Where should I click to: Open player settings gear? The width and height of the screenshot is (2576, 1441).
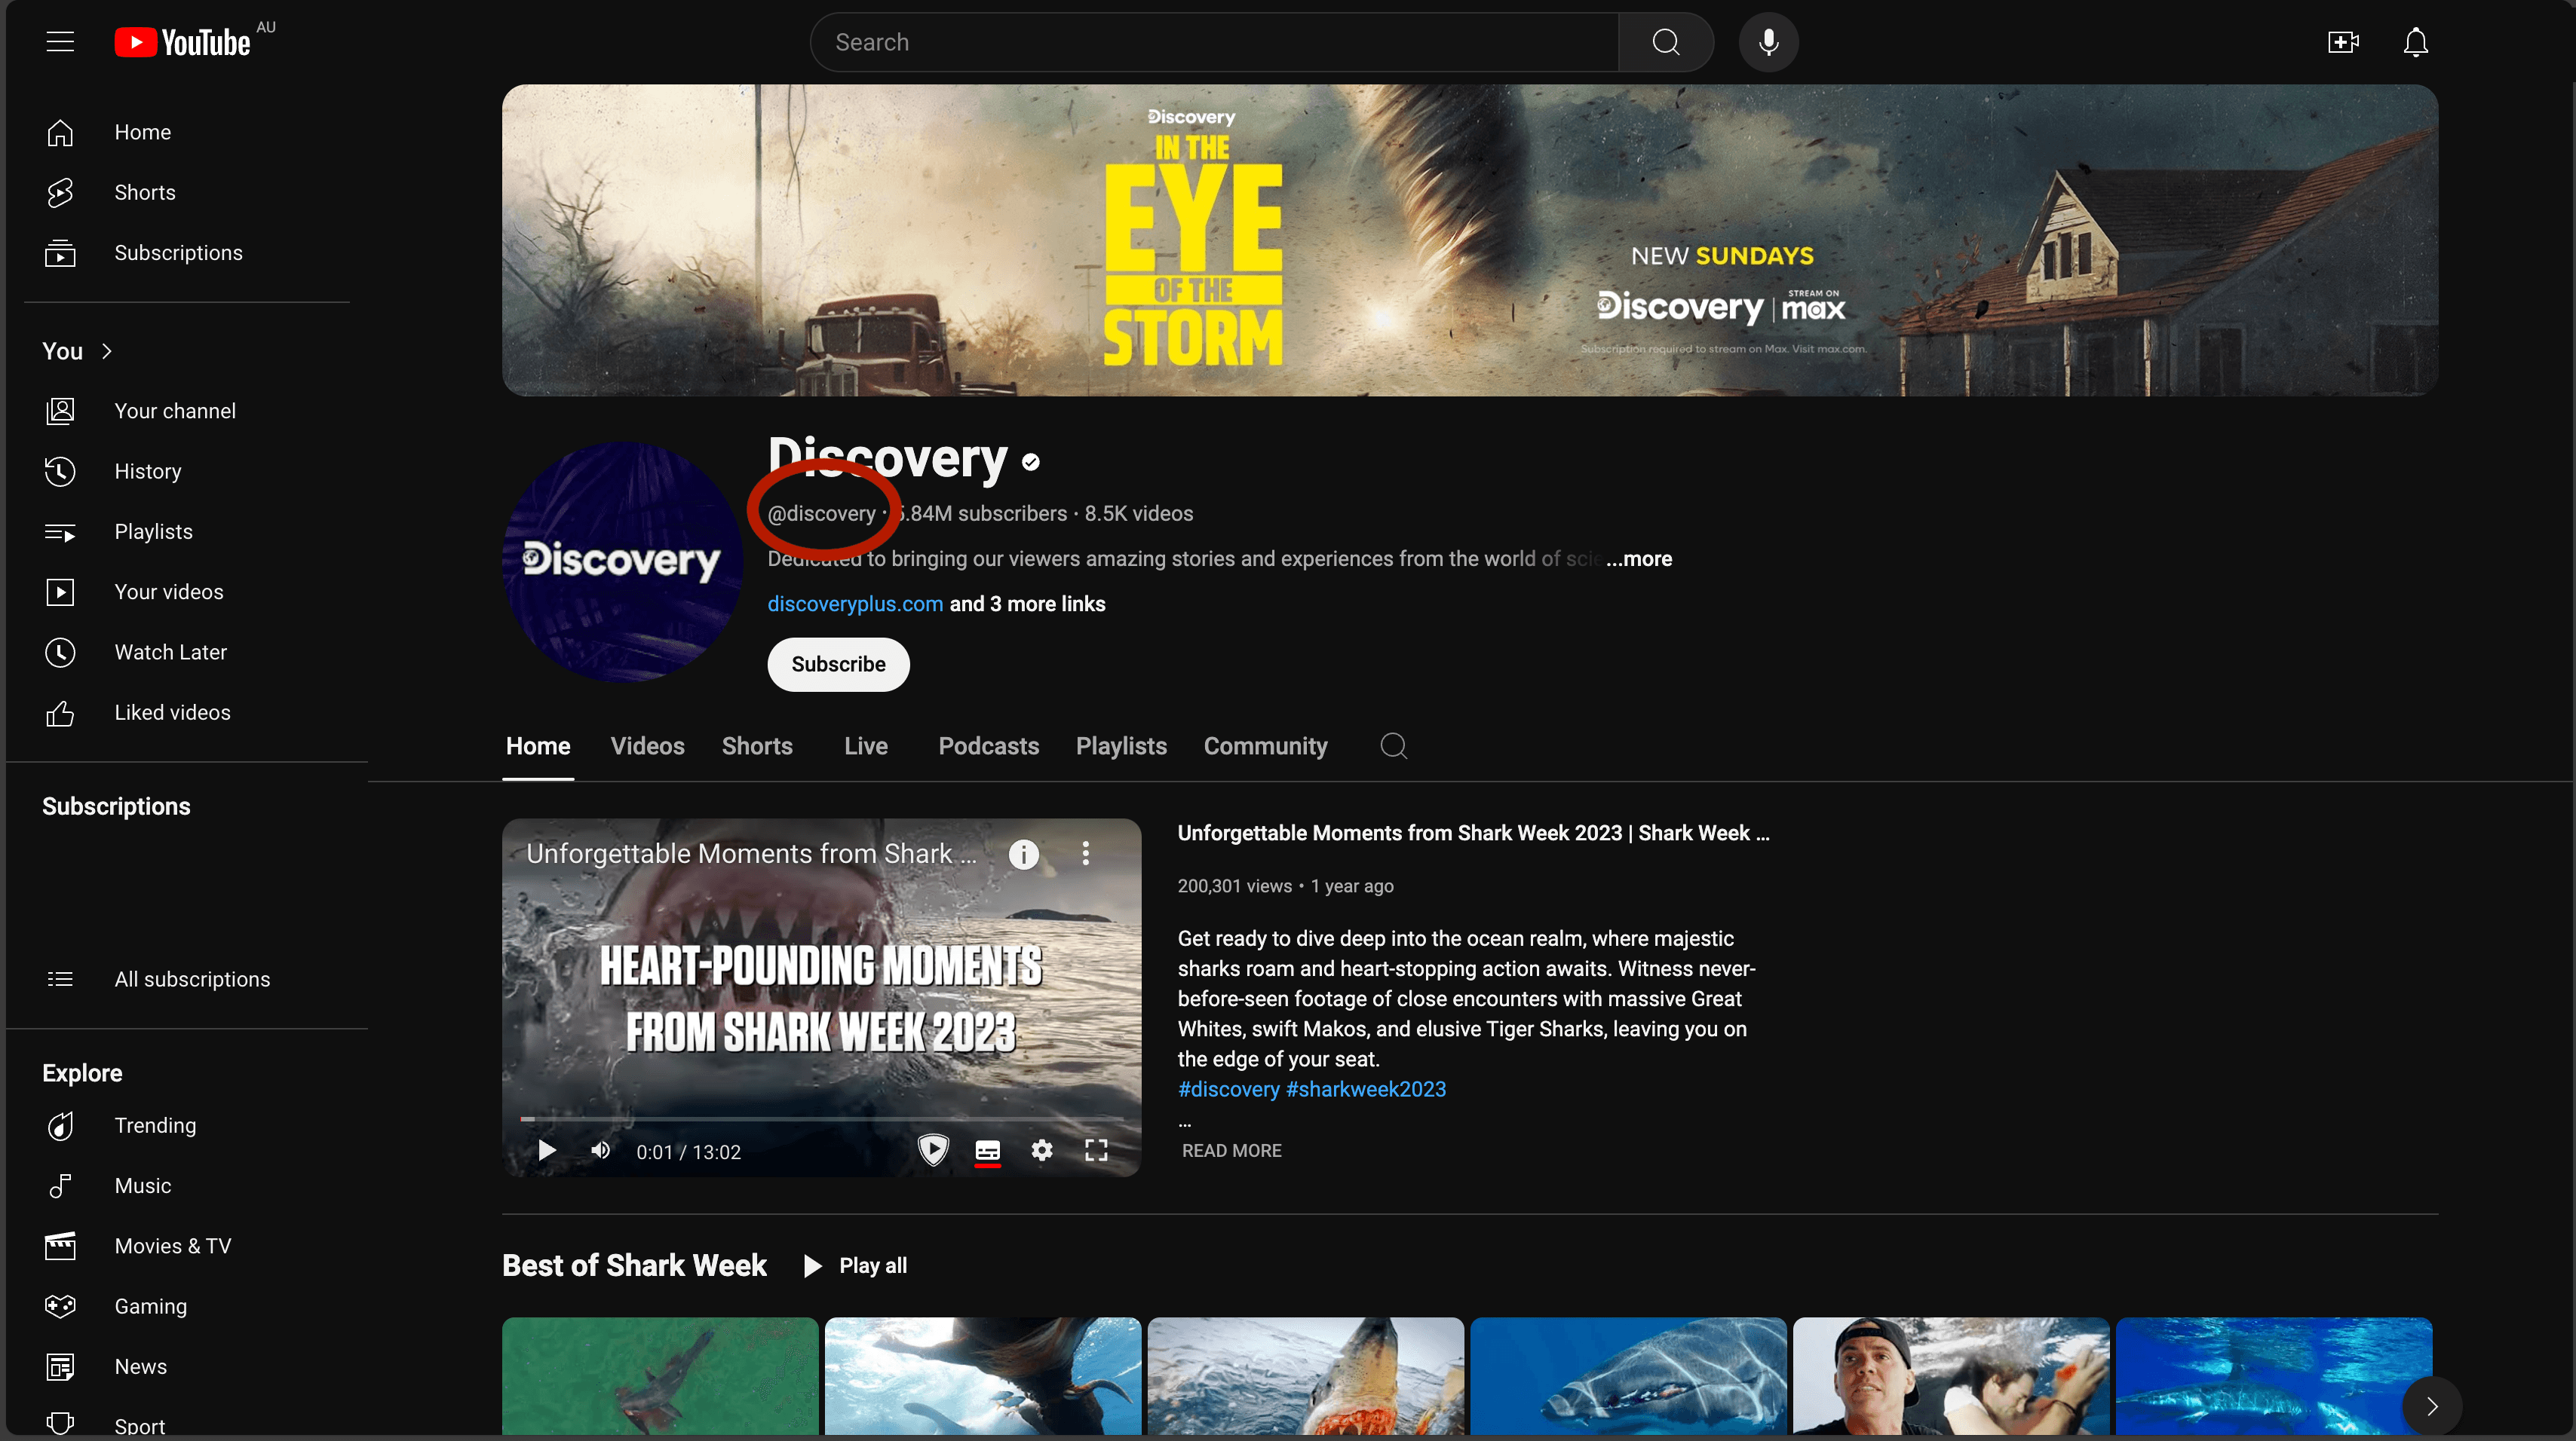[1041, 1150]
